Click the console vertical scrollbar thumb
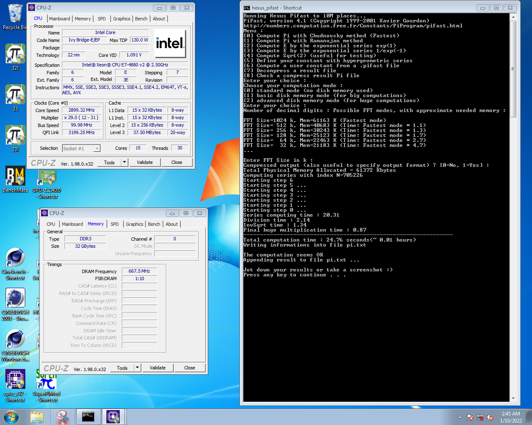This screenshot has height=425, width=532. pyautogui.click(x=513, y=68)
